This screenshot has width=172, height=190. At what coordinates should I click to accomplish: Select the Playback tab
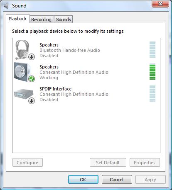18,19
